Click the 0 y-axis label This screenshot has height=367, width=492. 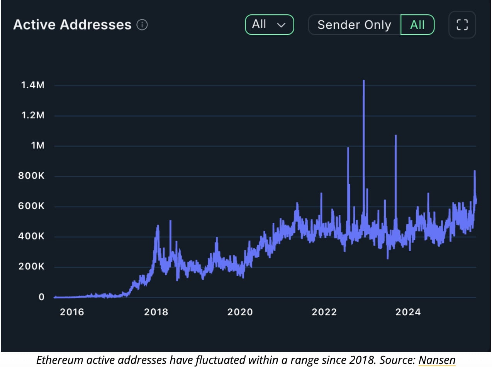point(41,297)
